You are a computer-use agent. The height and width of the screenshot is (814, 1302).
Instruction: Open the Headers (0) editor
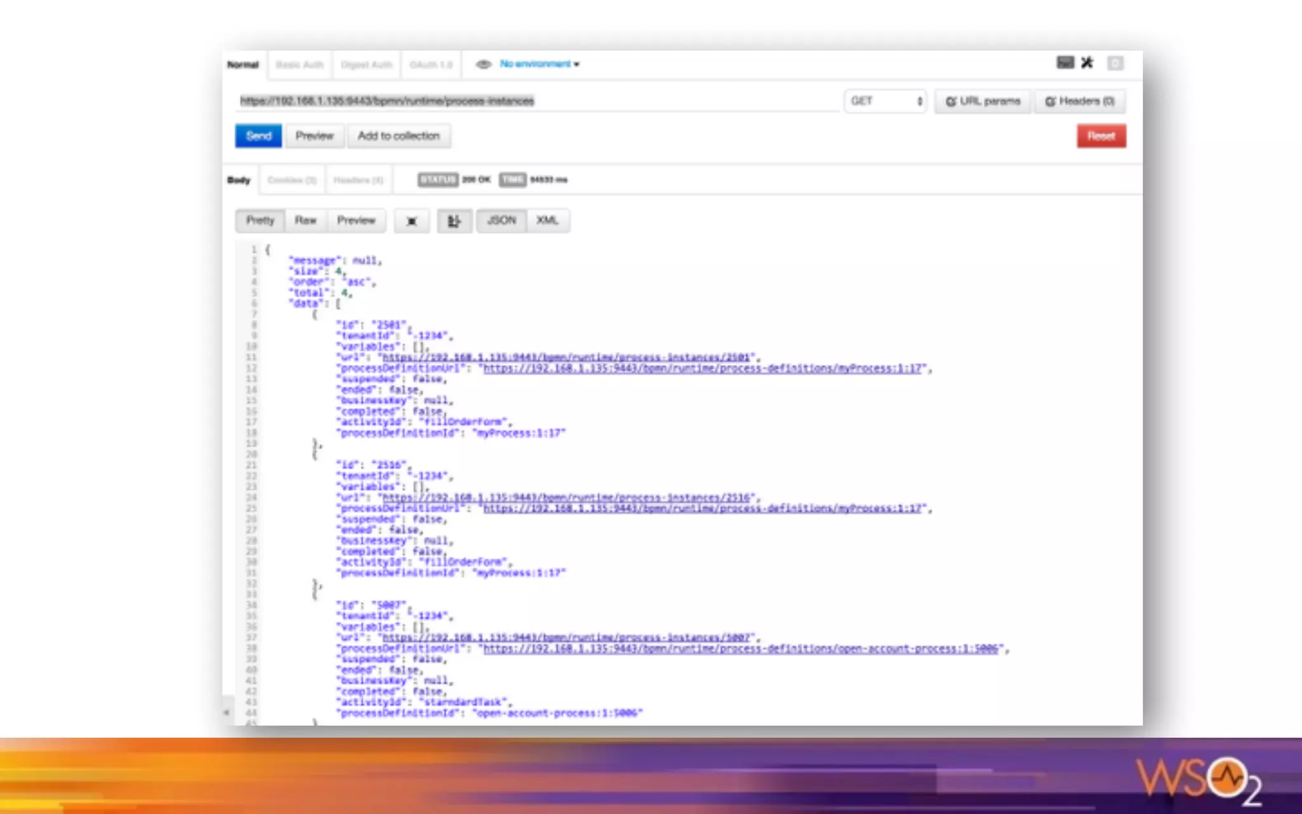[1080, 101]
